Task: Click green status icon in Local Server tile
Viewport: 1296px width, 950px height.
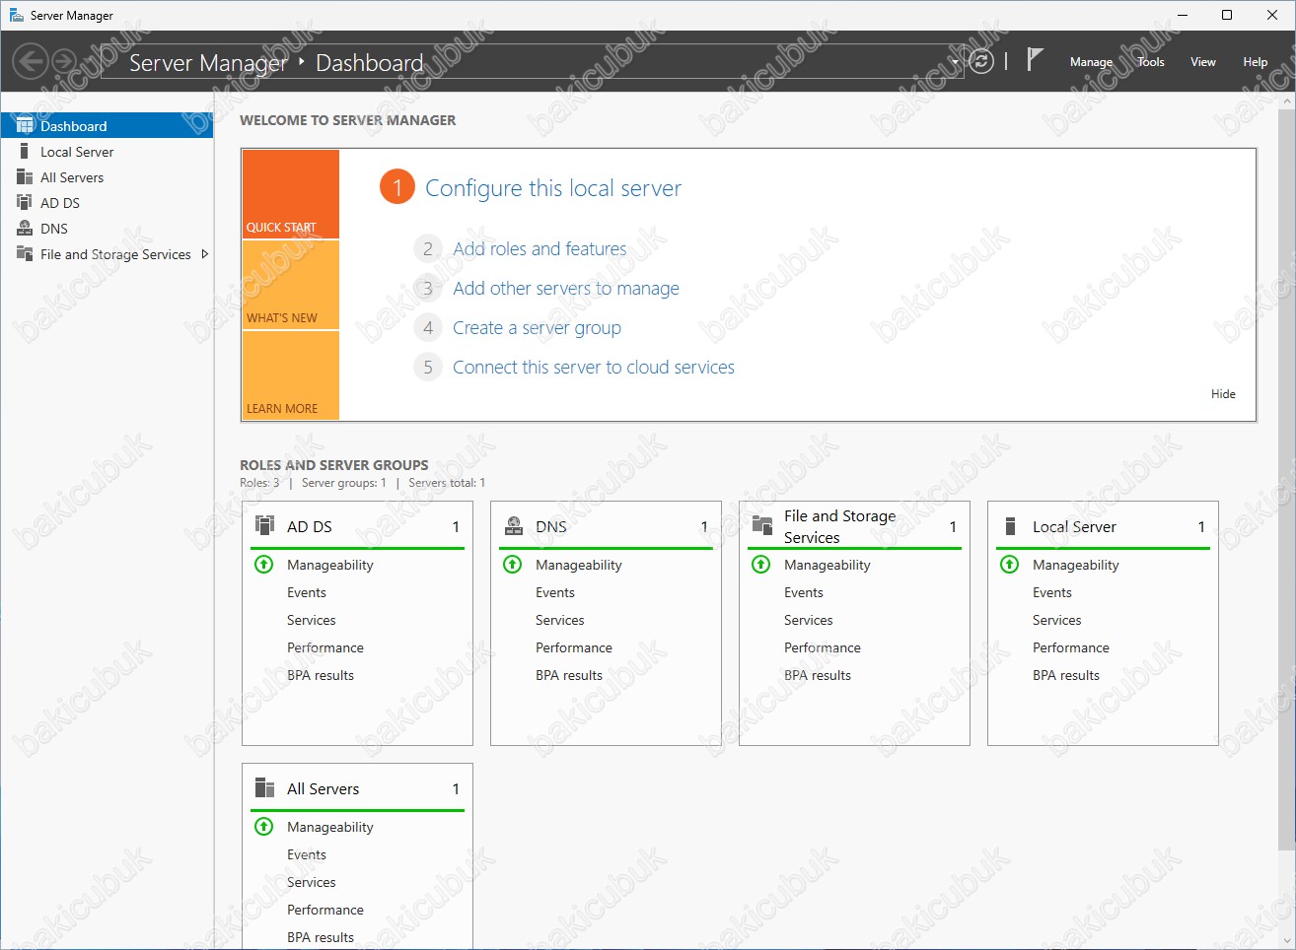Action: coord(1009,565)
